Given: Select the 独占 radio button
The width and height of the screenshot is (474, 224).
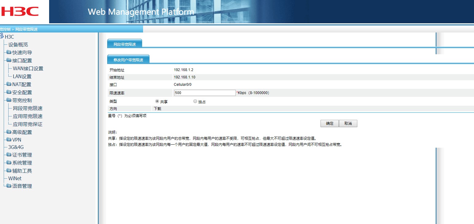Looking at the screenshot, I should pos(195,101).
